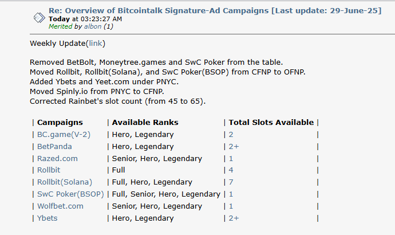Click slot count 2 for BC.game
This screenshot has height=235, width=395.
click(231, 135)
